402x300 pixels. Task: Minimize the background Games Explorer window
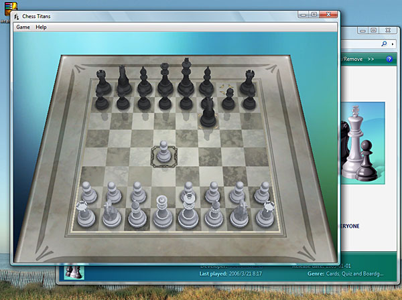tap(362, 31)
